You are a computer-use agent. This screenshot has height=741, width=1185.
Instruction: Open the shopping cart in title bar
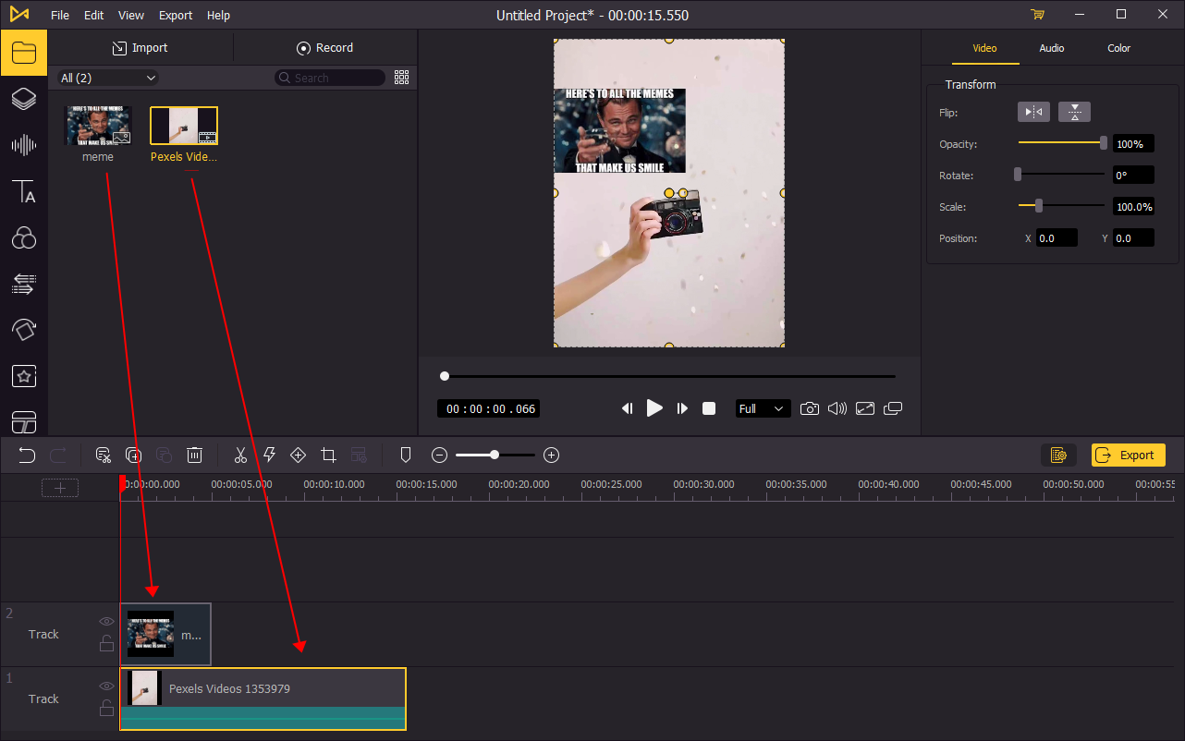click(x=1037, y=15)
